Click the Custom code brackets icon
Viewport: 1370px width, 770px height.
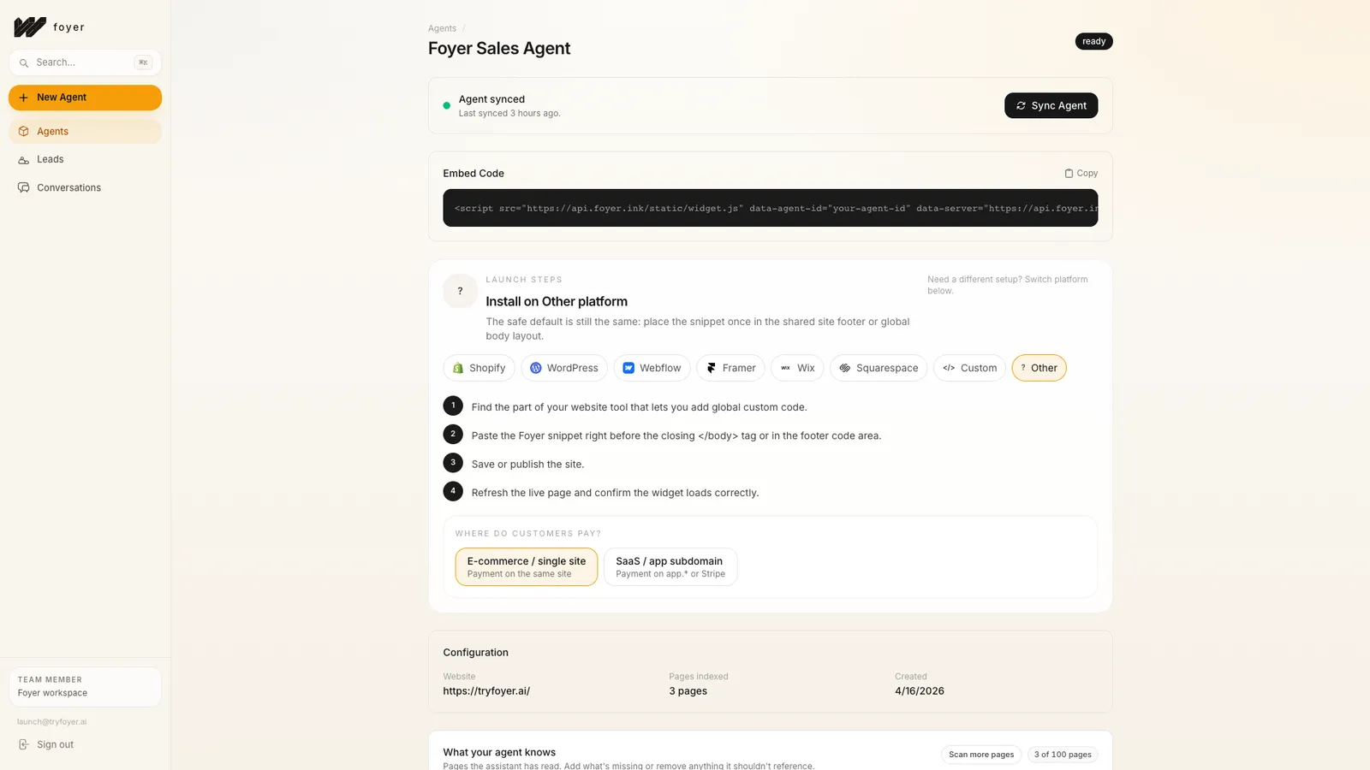(949, 368)
